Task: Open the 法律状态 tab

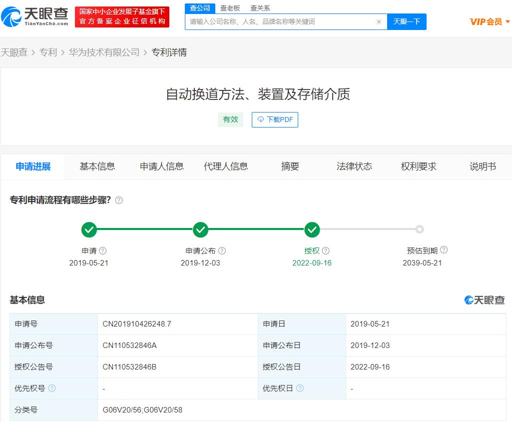Action: click(x=354, y=166)
